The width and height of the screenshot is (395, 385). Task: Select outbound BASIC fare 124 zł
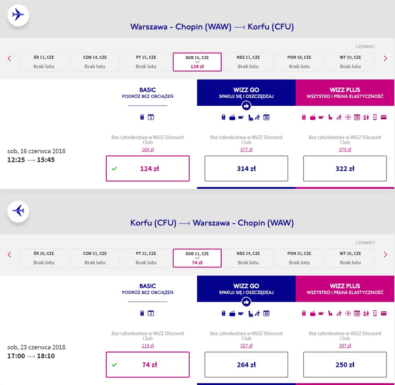(147, 168)
